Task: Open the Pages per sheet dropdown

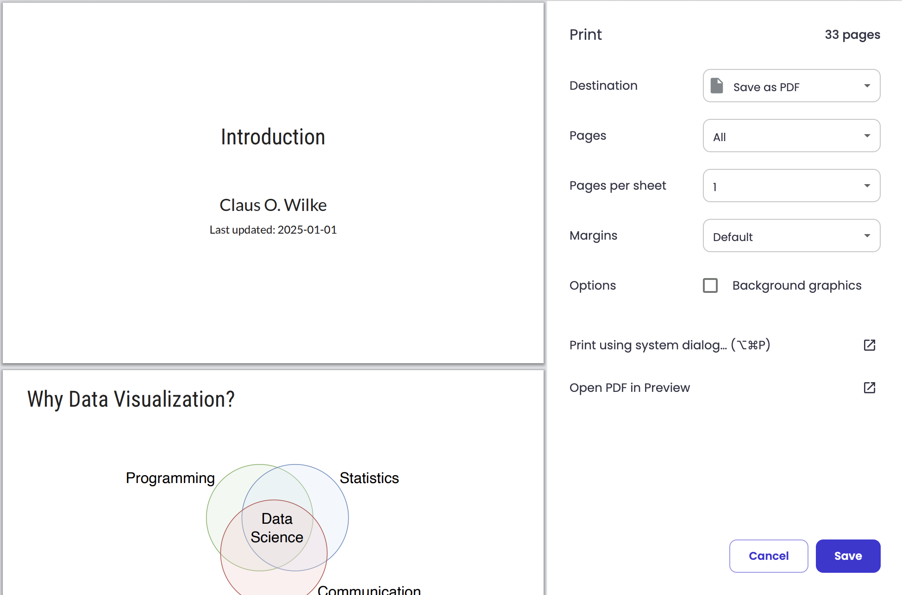Action: (791, 186)
